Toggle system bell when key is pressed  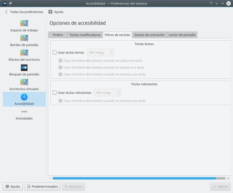pos(60,60)
